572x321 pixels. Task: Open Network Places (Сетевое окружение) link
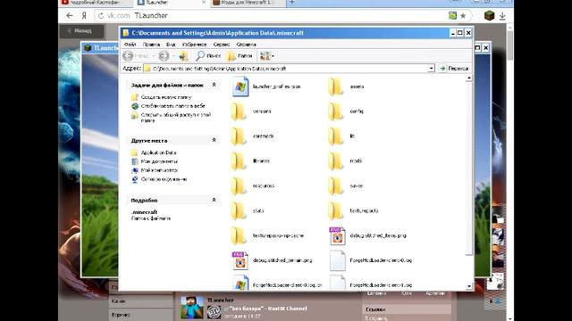pos(164,179)
